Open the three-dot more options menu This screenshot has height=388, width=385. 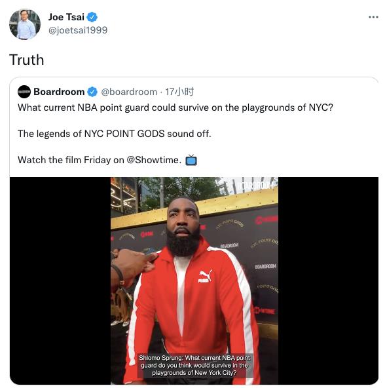click(x=373, y=17)
